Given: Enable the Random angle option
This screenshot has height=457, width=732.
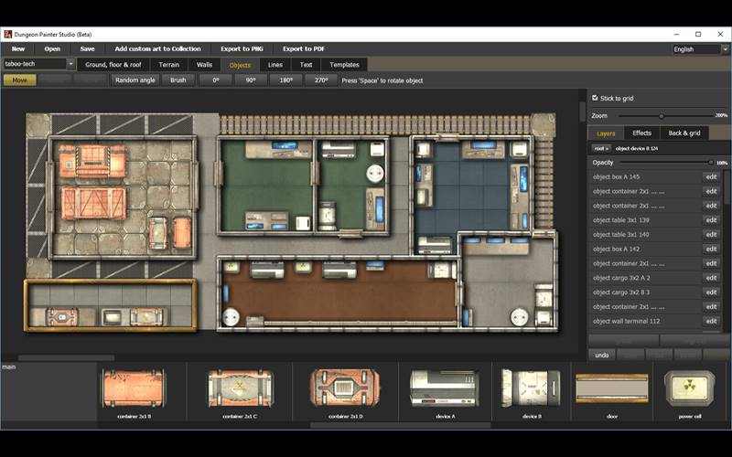Looking at the screenshot, I should 135,80.
